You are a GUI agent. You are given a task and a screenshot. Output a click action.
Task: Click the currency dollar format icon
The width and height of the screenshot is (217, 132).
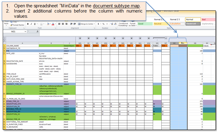click(x=98, y=24)
